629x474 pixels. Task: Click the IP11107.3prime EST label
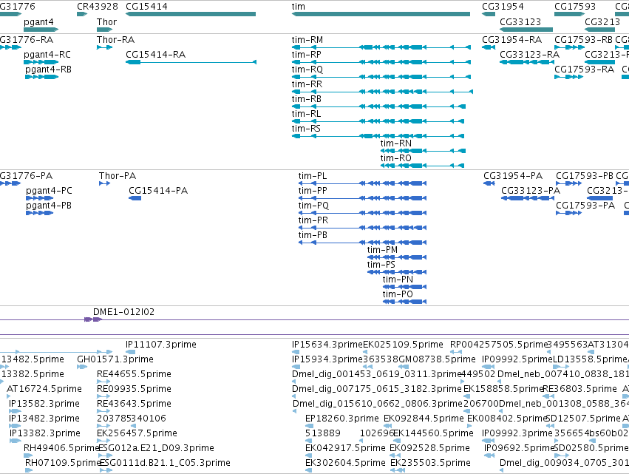161,345
